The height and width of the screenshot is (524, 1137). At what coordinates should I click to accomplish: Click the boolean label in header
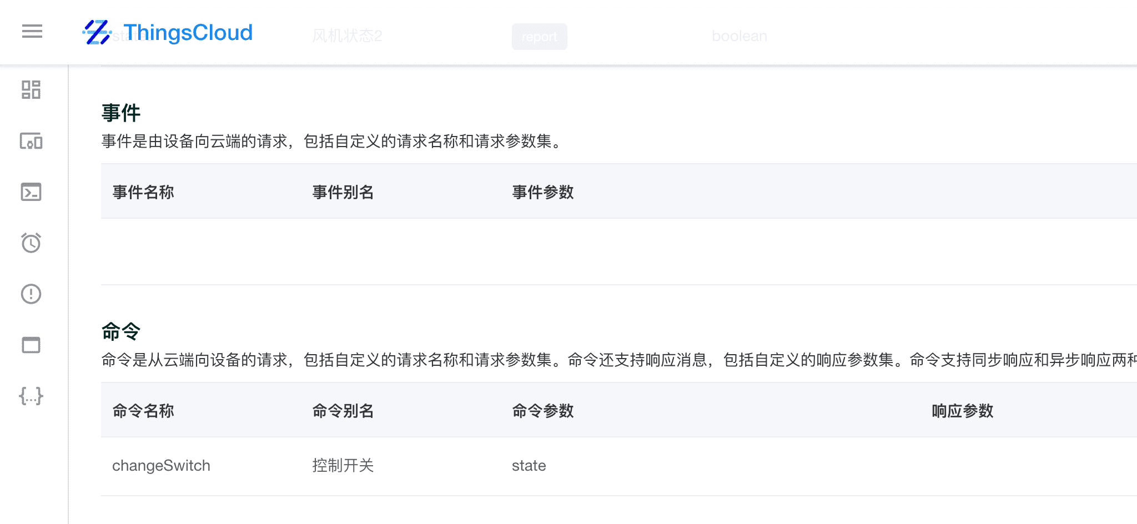738,36
